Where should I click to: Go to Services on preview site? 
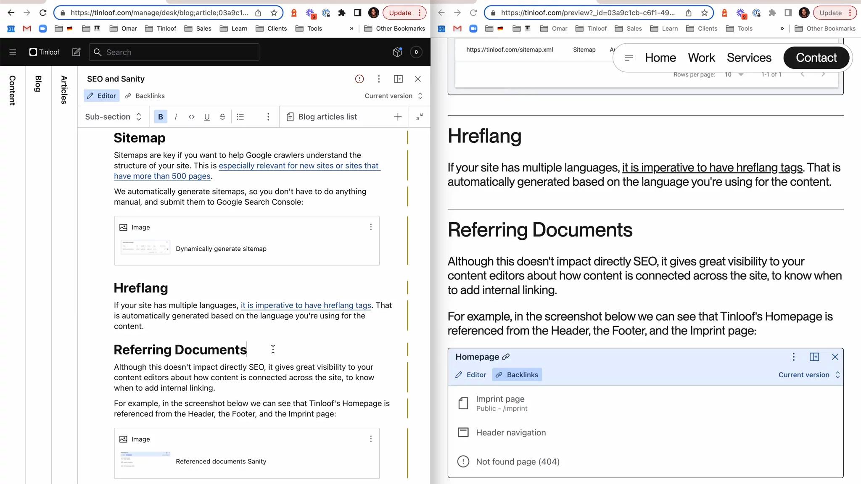click(x=749, y=58)
